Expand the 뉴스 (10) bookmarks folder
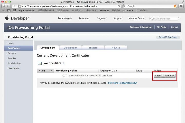This screenshot has height=123, width=185. pos(128,10)
